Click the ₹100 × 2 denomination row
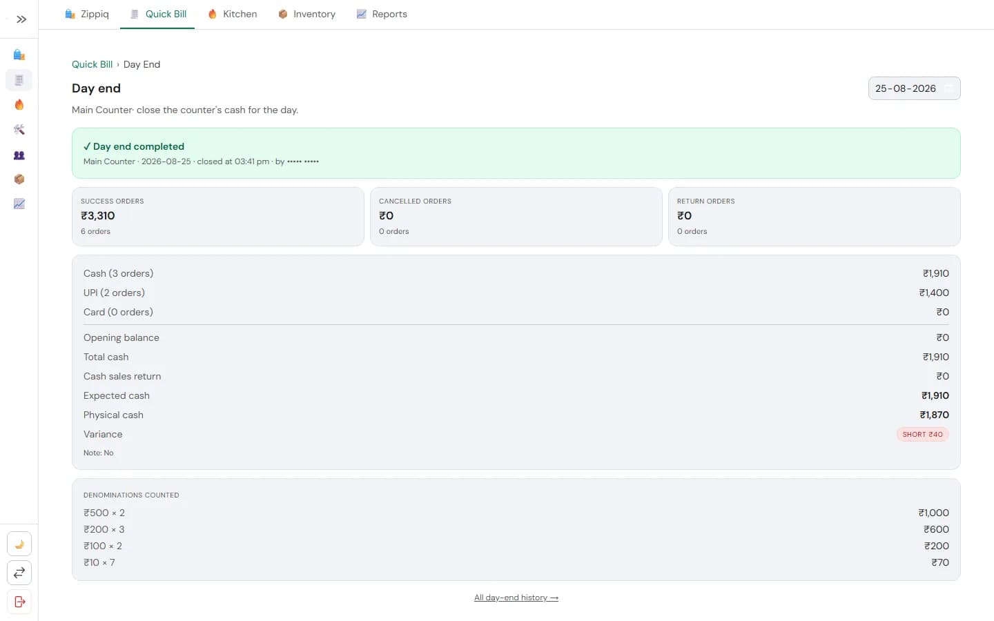Screen dimensions: 994x621 [516, 546]
